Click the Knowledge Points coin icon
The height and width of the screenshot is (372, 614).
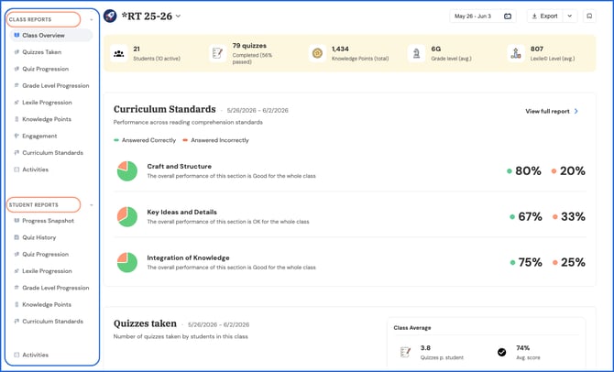pyautogui.click(x=317, y=54)
